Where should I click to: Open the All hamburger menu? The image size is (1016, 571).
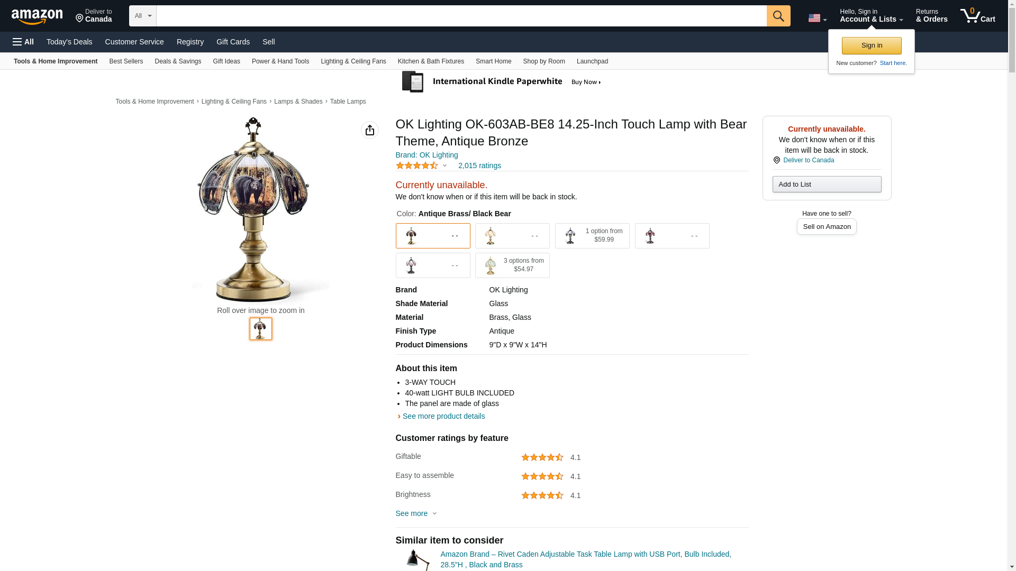pyautogui.click(x=23, y=42)
